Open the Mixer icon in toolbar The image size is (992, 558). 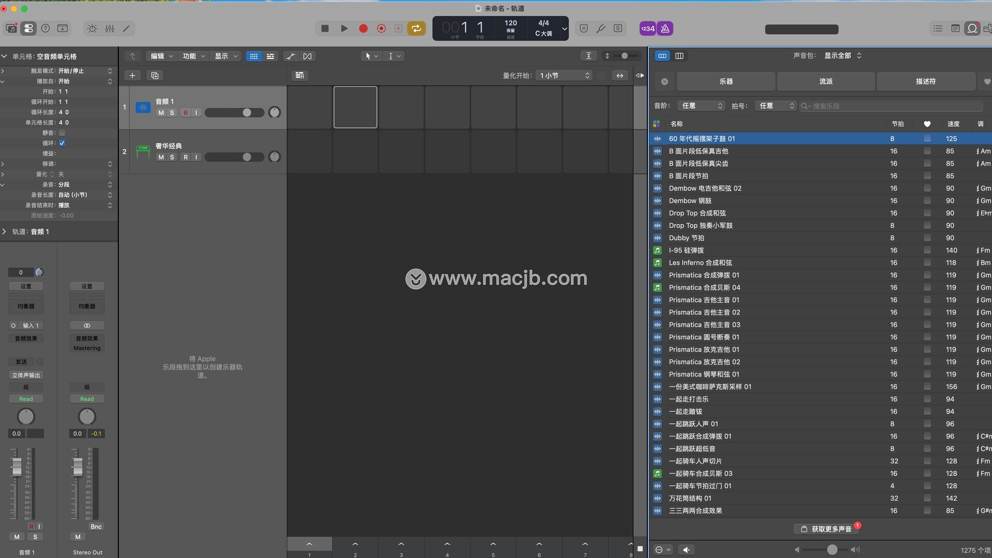coord(110,28)
